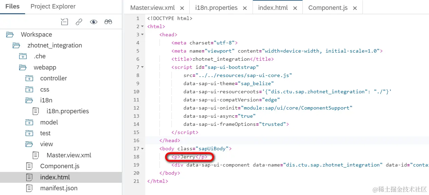Switch to Component.js editor tab
This screenshot has height=195, width=429.
pos(328,8)
